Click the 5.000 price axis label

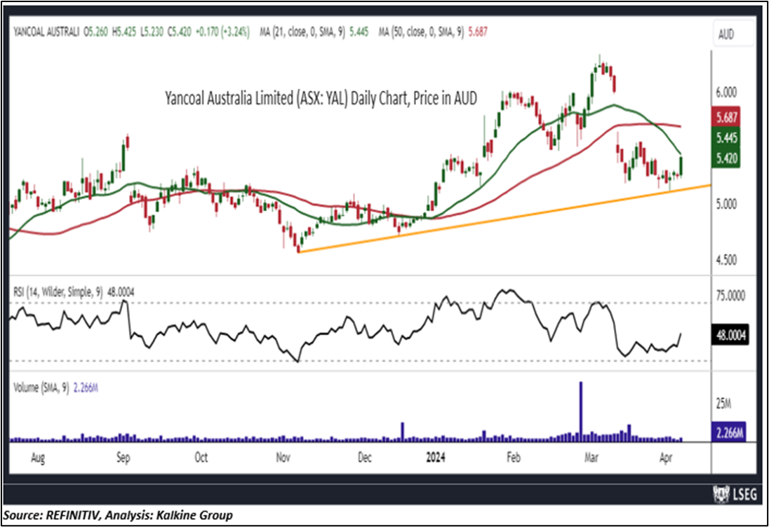[727, 204]
